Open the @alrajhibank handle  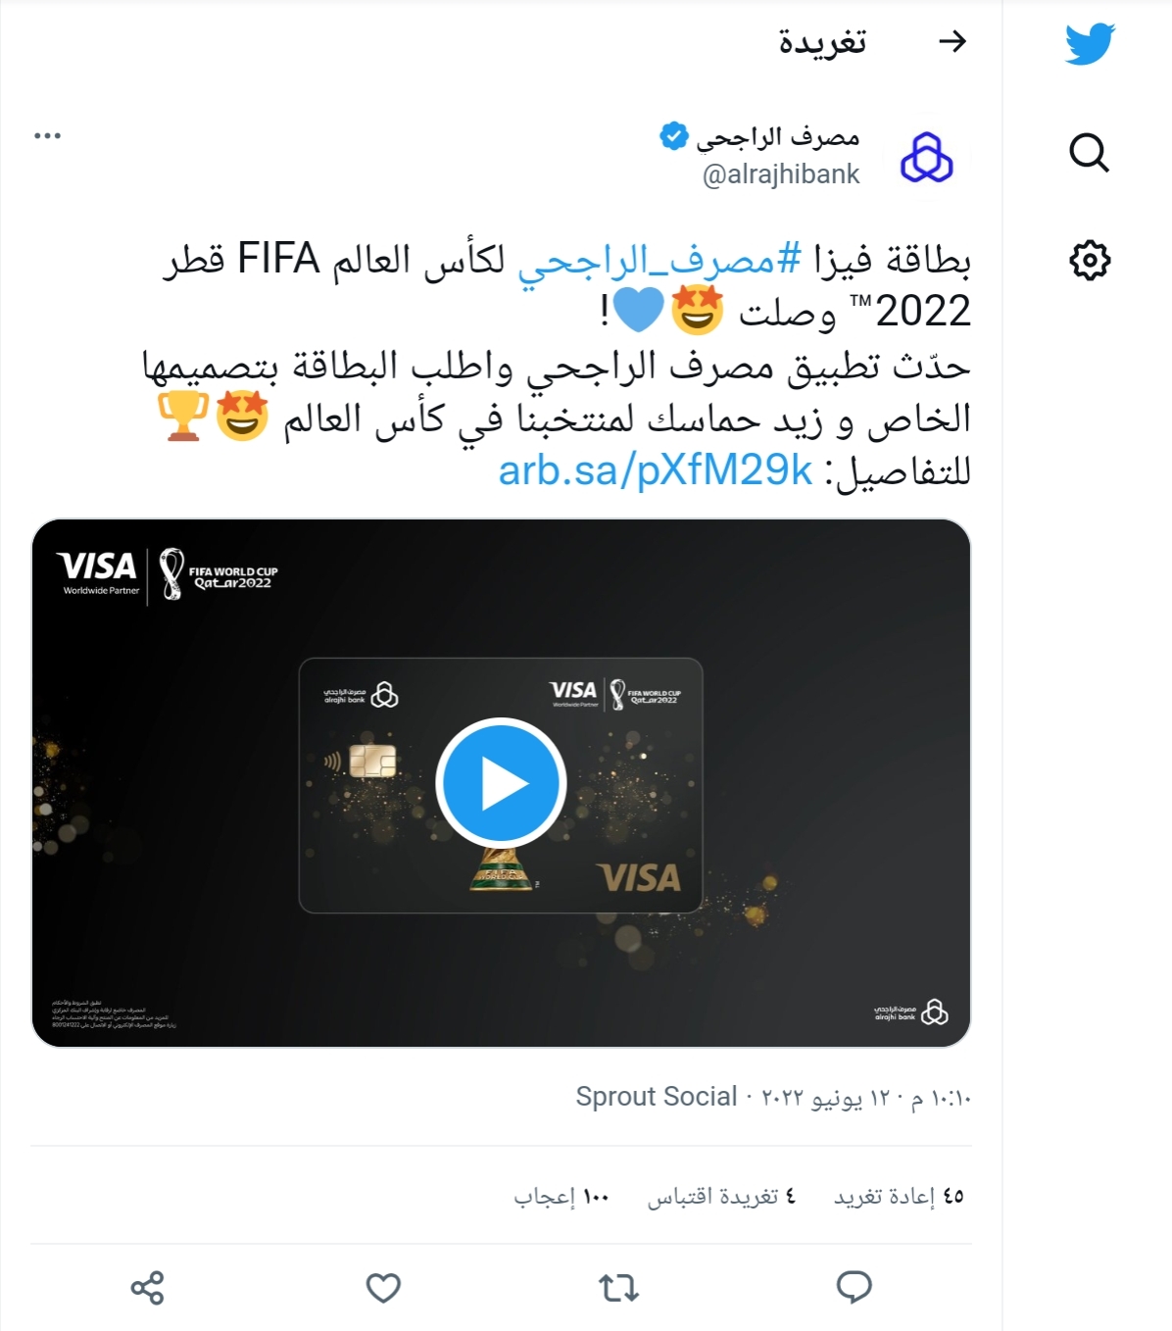tap(781, 174)
